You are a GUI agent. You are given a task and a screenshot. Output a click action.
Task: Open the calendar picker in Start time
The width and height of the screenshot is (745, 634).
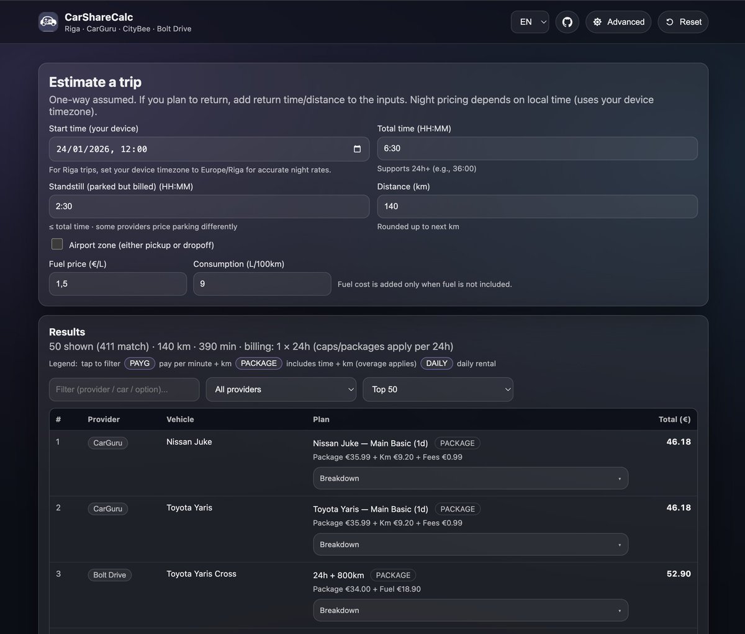(357, 149)
